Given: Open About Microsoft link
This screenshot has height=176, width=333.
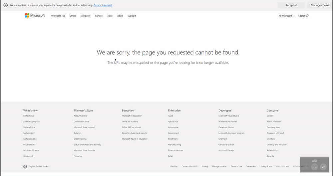Looking at the screenshot, I should 274,122.
